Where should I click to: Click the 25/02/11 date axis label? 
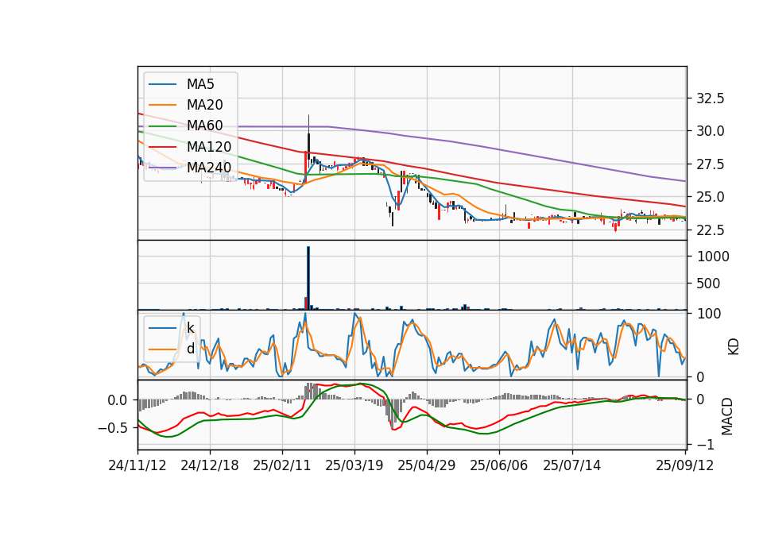pos(281,465)
